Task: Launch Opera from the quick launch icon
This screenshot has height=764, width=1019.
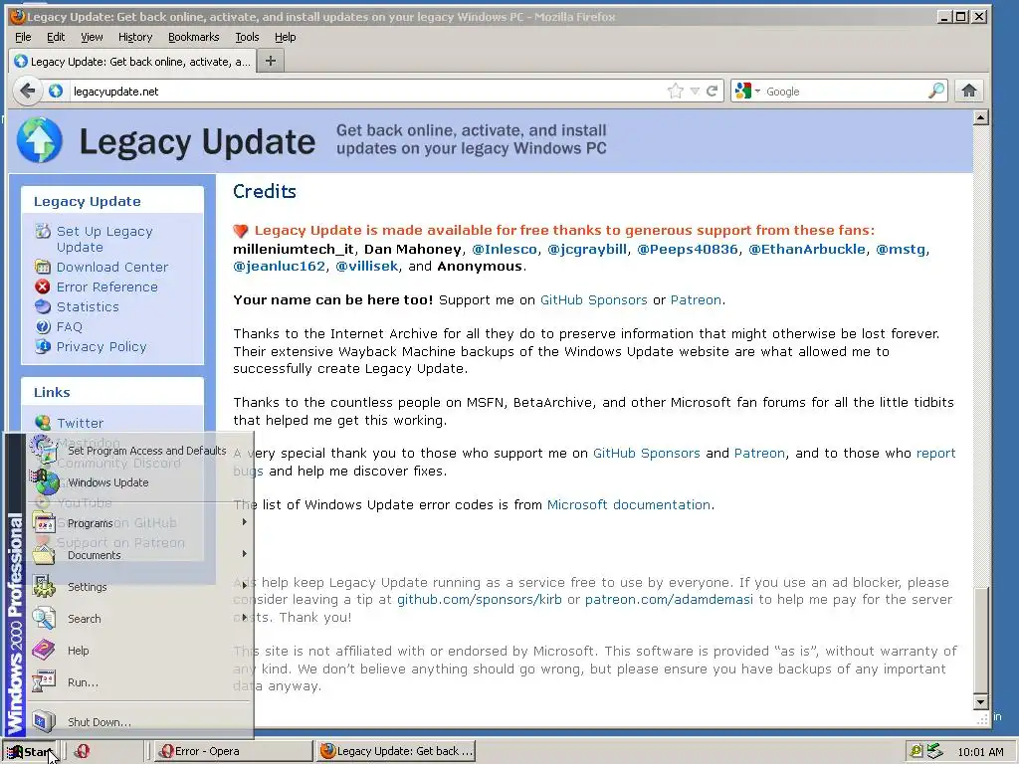Action: point(82,751)
